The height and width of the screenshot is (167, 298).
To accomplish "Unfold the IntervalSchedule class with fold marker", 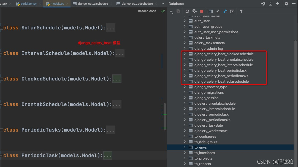I will click(1, 54).
